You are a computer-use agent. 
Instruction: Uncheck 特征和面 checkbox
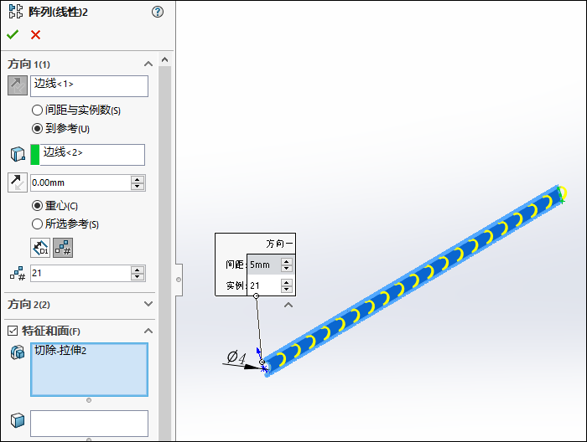13,331
